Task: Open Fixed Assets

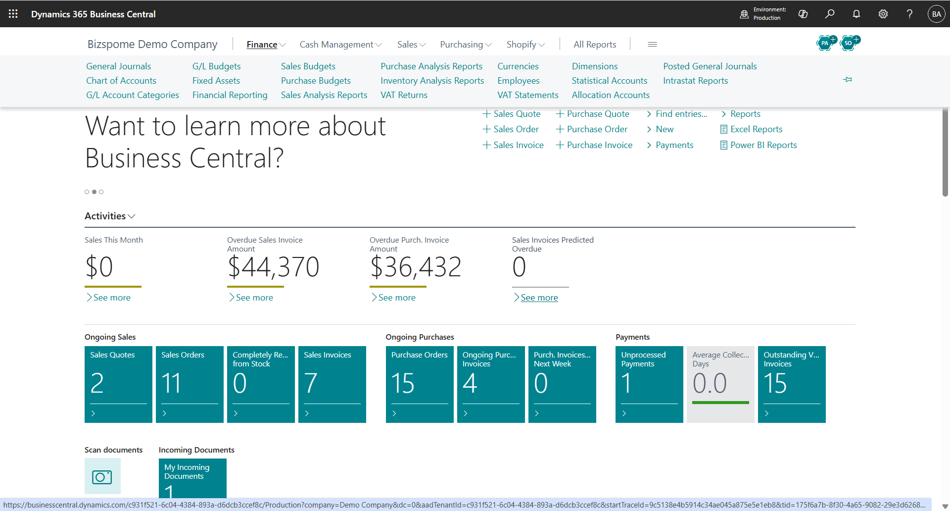Action: coord(216,81)
